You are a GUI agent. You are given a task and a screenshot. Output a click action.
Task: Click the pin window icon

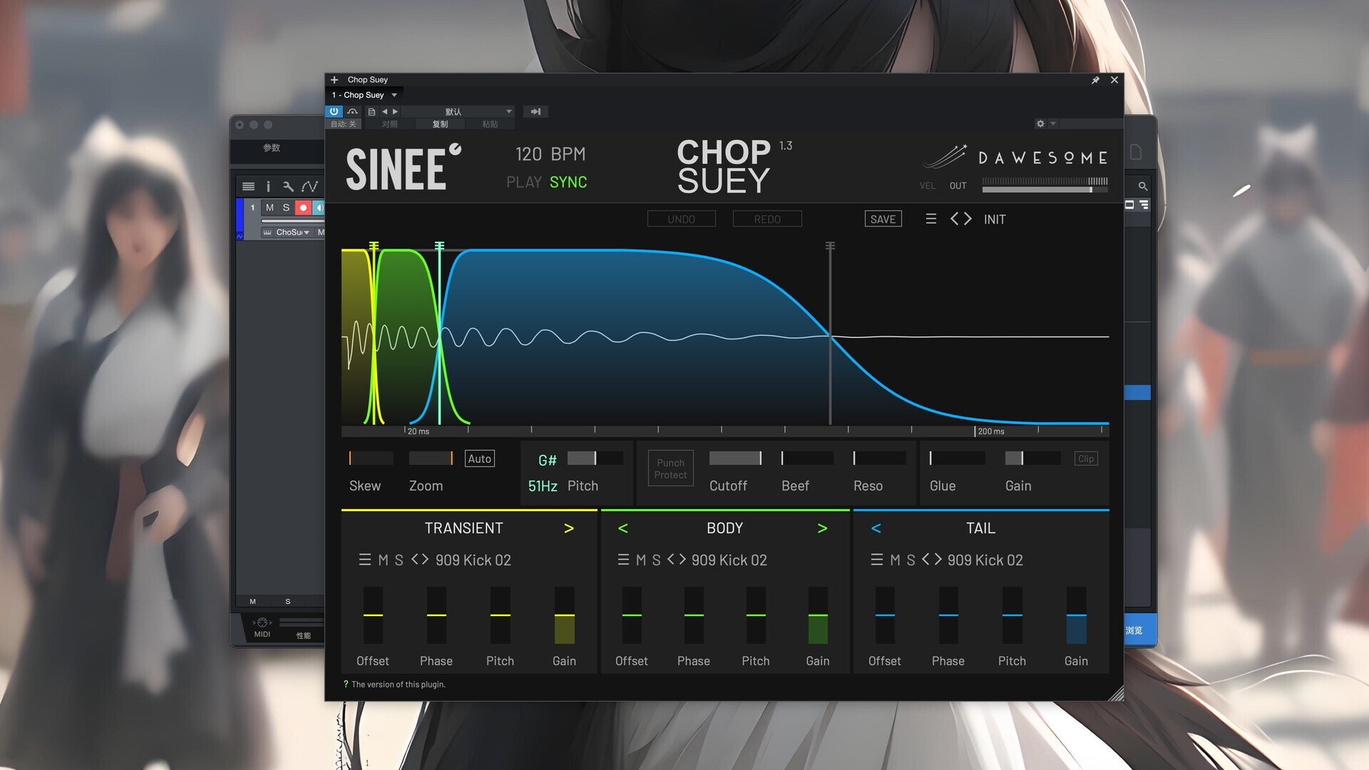pos(1095,80)
